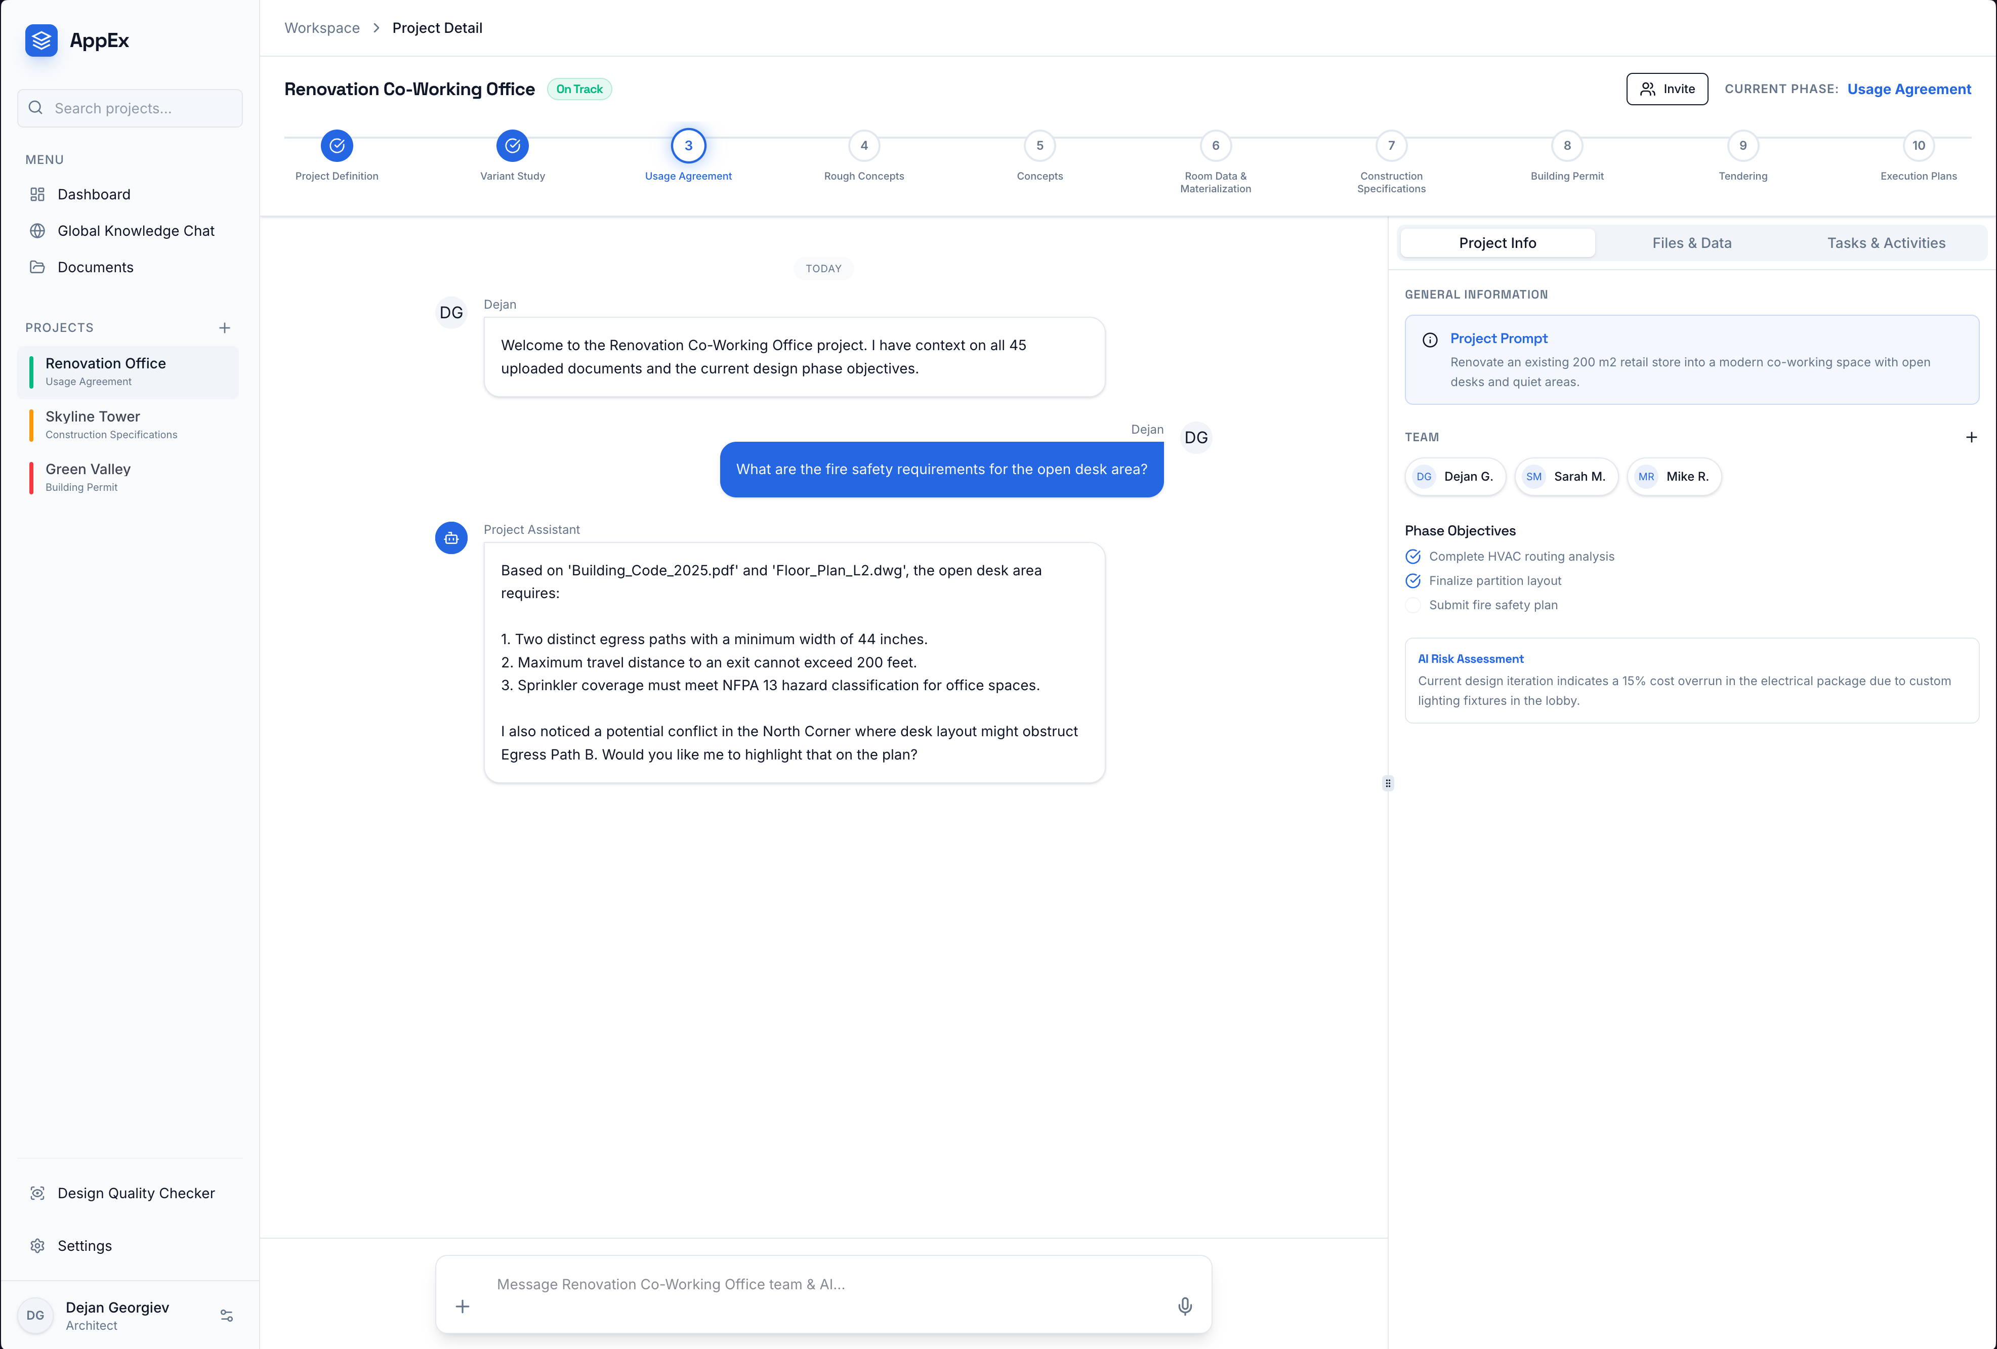1997x1349 pixels.
Task: Switch to the Files & Data tab
Action: click(1691, 243)
